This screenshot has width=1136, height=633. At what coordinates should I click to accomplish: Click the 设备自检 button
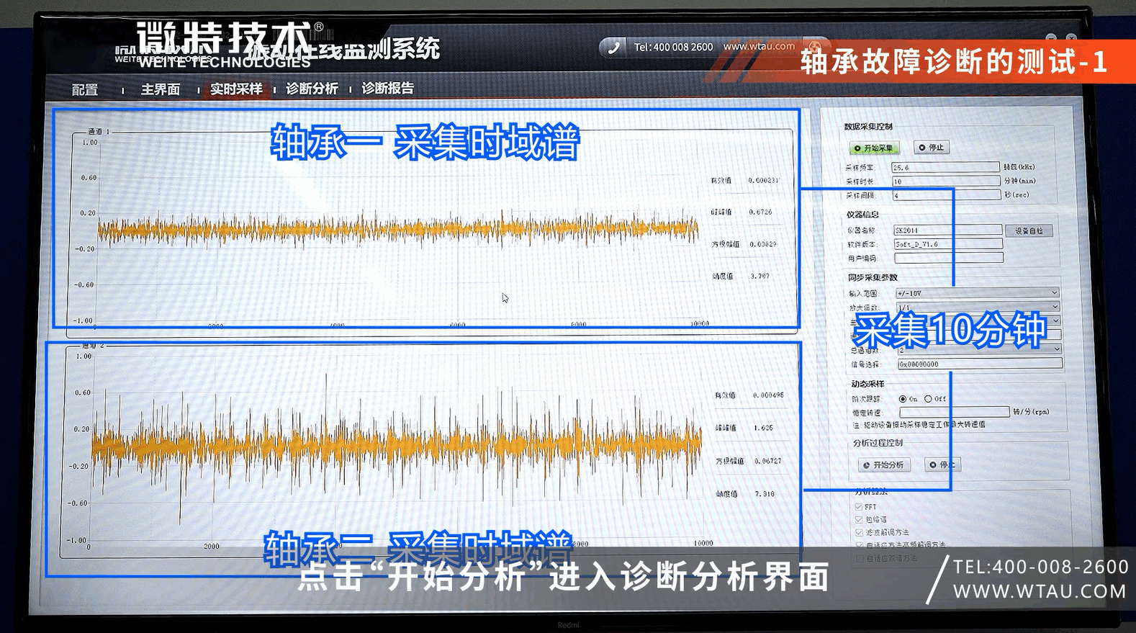[1029, 231]
